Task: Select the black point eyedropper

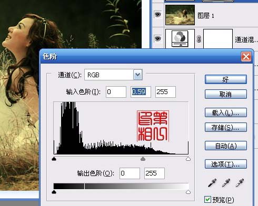Action: click(212, 183)
